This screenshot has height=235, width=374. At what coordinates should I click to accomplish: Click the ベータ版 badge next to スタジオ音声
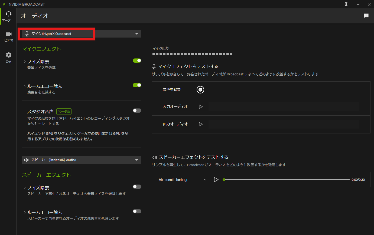click(64, 111)
